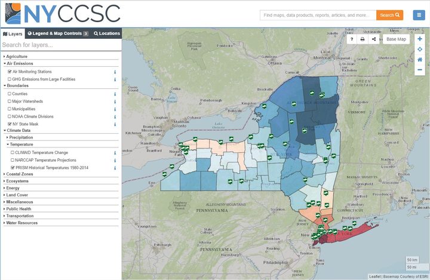Click the orange Search button
The image size is (430, 280).
[x=389, y=15]
